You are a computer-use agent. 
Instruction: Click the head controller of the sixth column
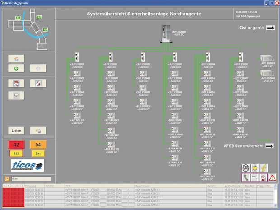pos(241,57)
